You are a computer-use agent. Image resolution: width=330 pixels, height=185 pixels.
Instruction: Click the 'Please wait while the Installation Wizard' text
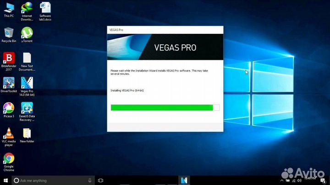(159, 72)
